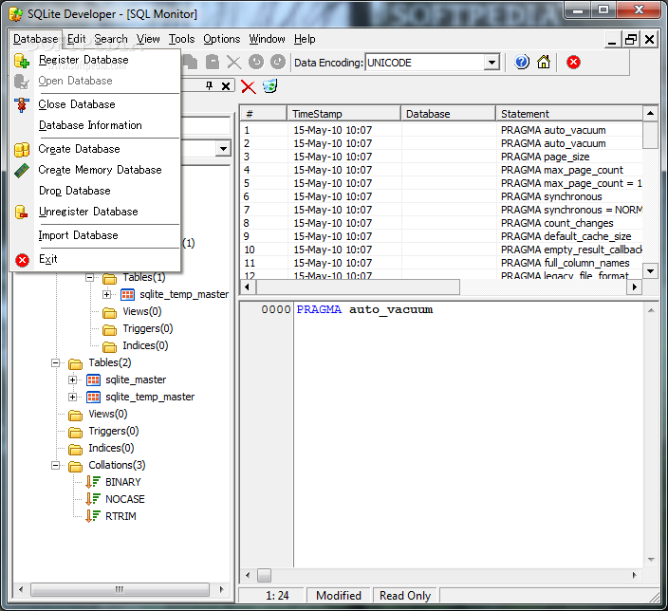
Task: Open the Search menu
Action: click(111, 39)
